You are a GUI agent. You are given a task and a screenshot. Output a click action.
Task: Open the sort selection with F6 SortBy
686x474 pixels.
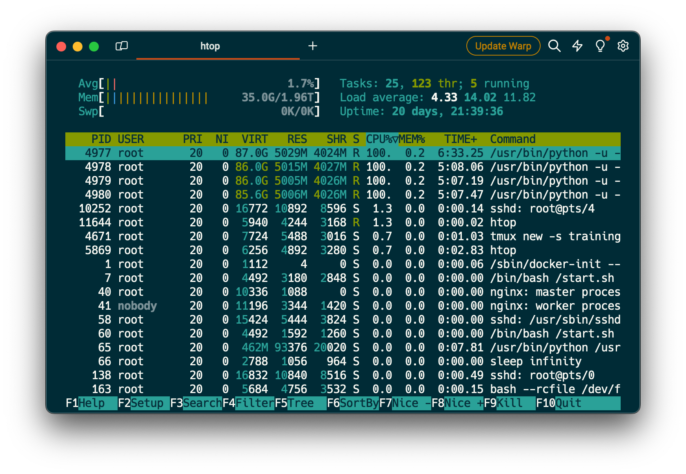tap(354, 403)
